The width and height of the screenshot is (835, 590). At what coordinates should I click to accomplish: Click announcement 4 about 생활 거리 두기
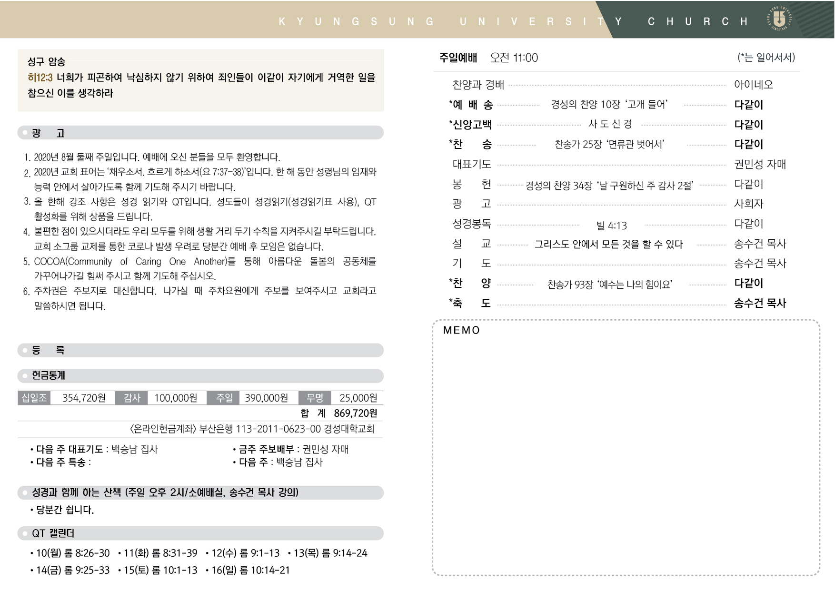(x=200, y=239)
